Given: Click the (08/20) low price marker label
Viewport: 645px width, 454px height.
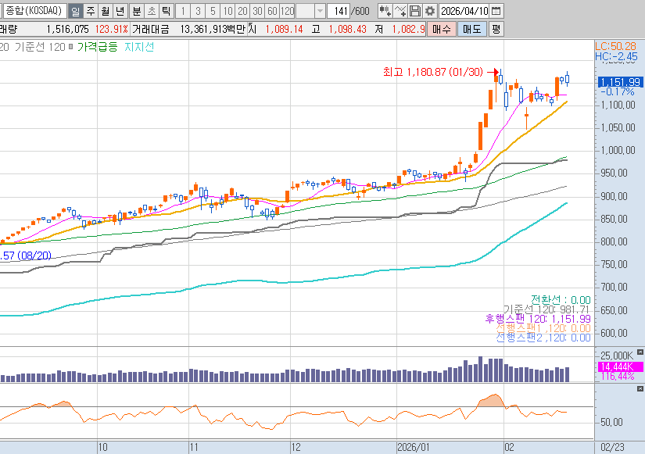Looking at the screenshot, I should point(26,256).
